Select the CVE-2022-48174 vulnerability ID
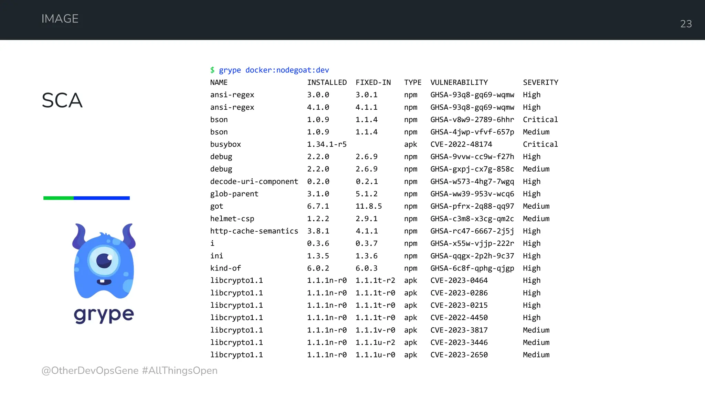The height and width of the screenshot is (396, 705). 461,144
